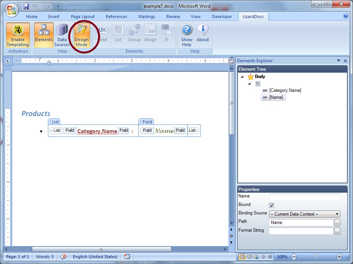The width and height of the screenshot is (353, 264).
Task: Switch to the Home tab
Action: point(32,17)
